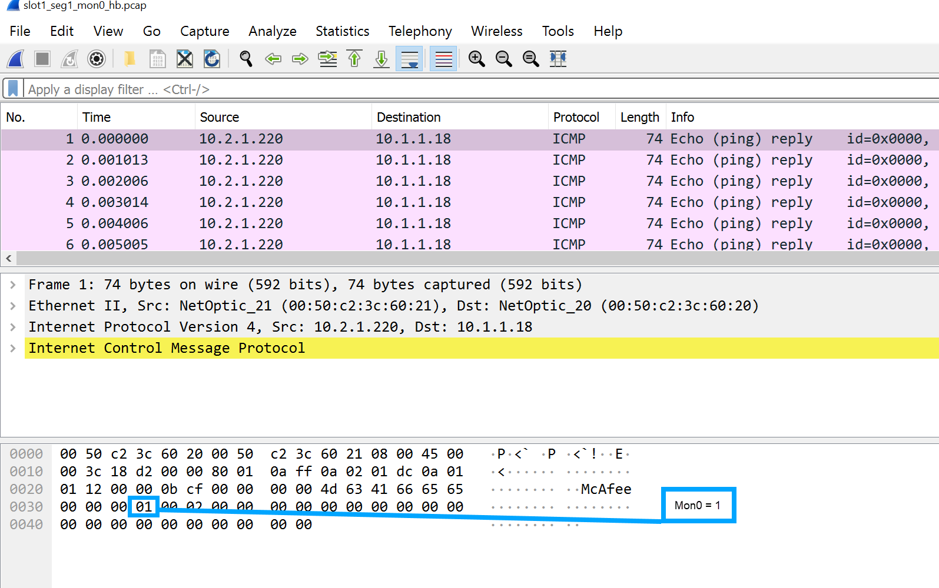Open the File menu

(x=20, y=31)
